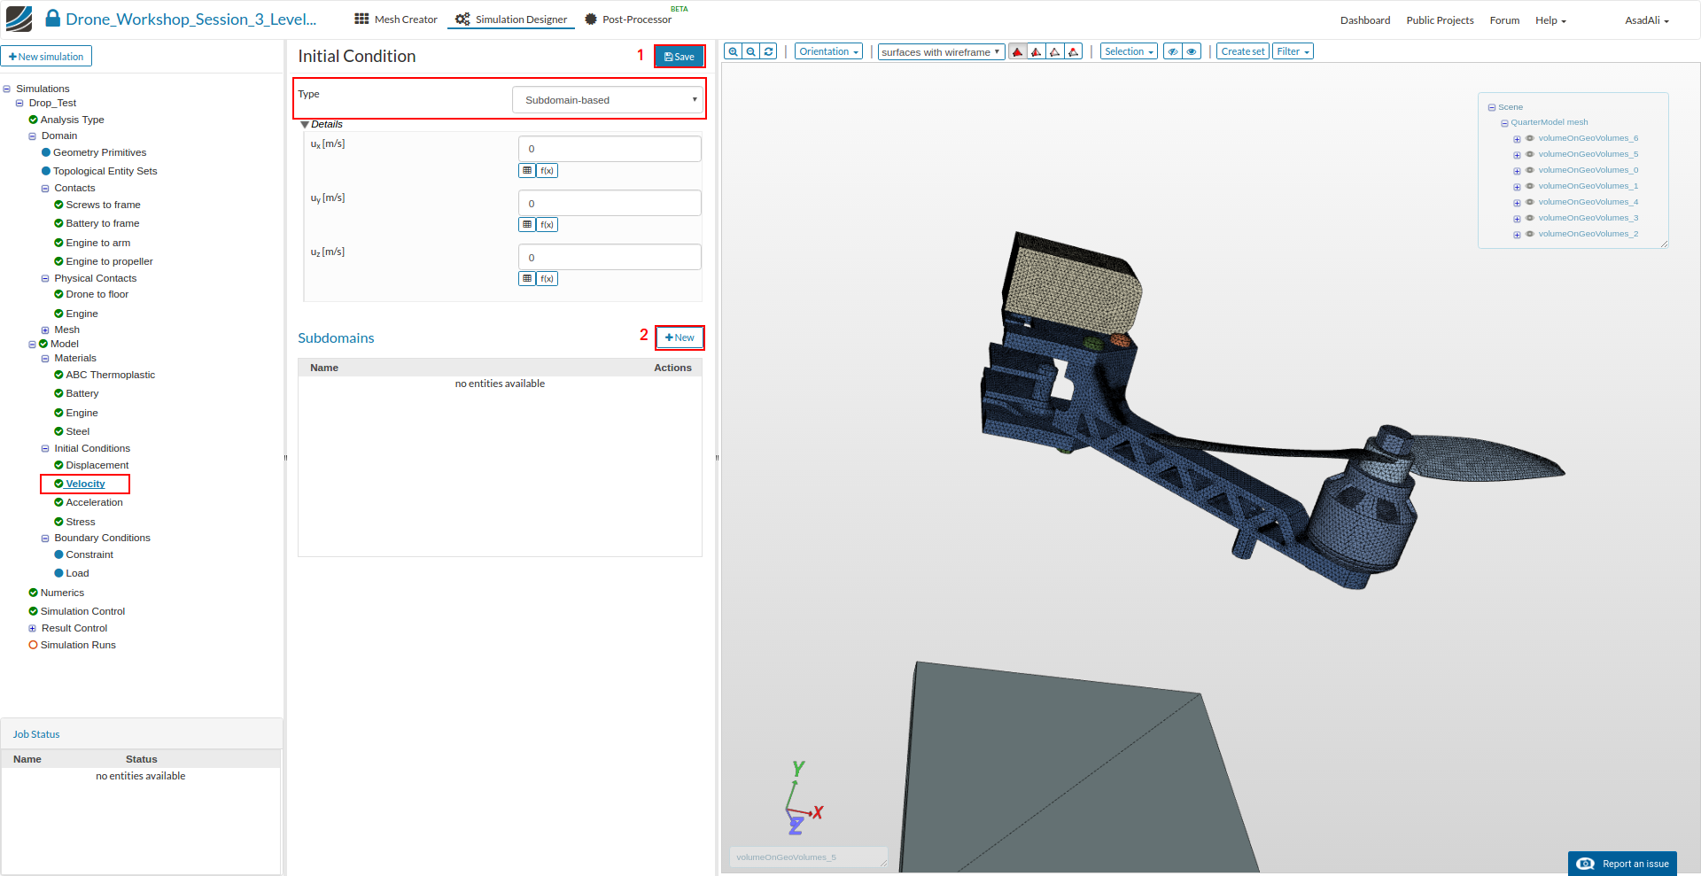Toggle visibility of volumeOnGeoVolumes_1

pos(1530,186)
